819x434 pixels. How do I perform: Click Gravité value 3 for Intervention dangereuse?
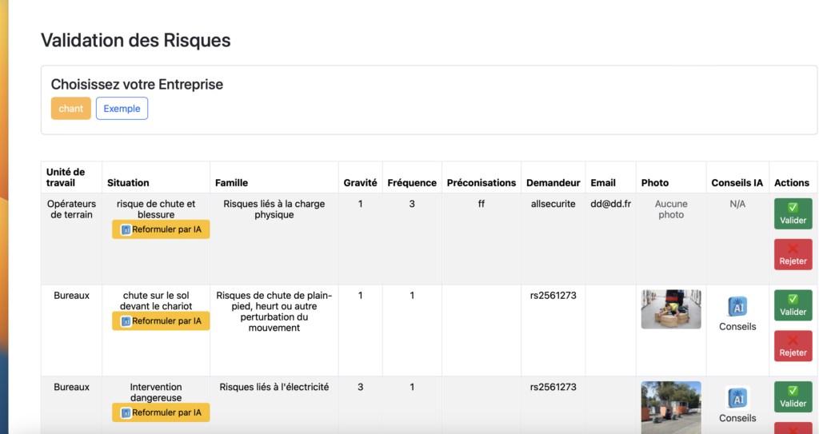coord(361,387)
